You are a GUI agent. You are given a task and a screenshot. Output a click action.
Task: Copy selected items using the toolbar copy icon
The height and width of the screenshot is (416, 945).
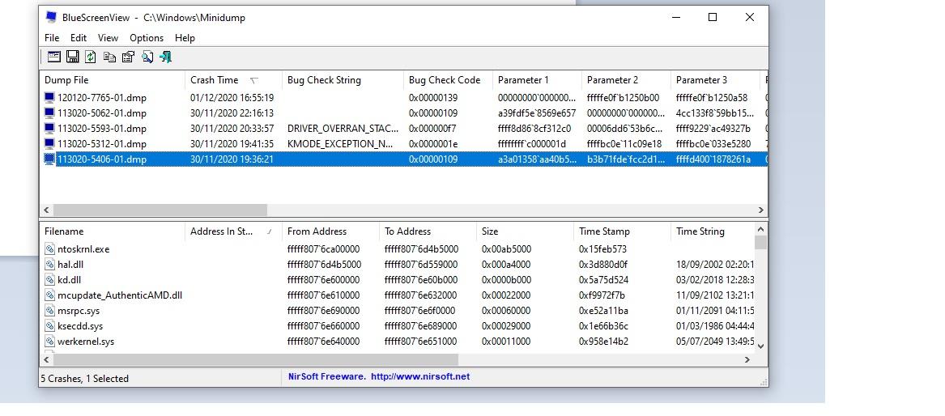[109, 57]
